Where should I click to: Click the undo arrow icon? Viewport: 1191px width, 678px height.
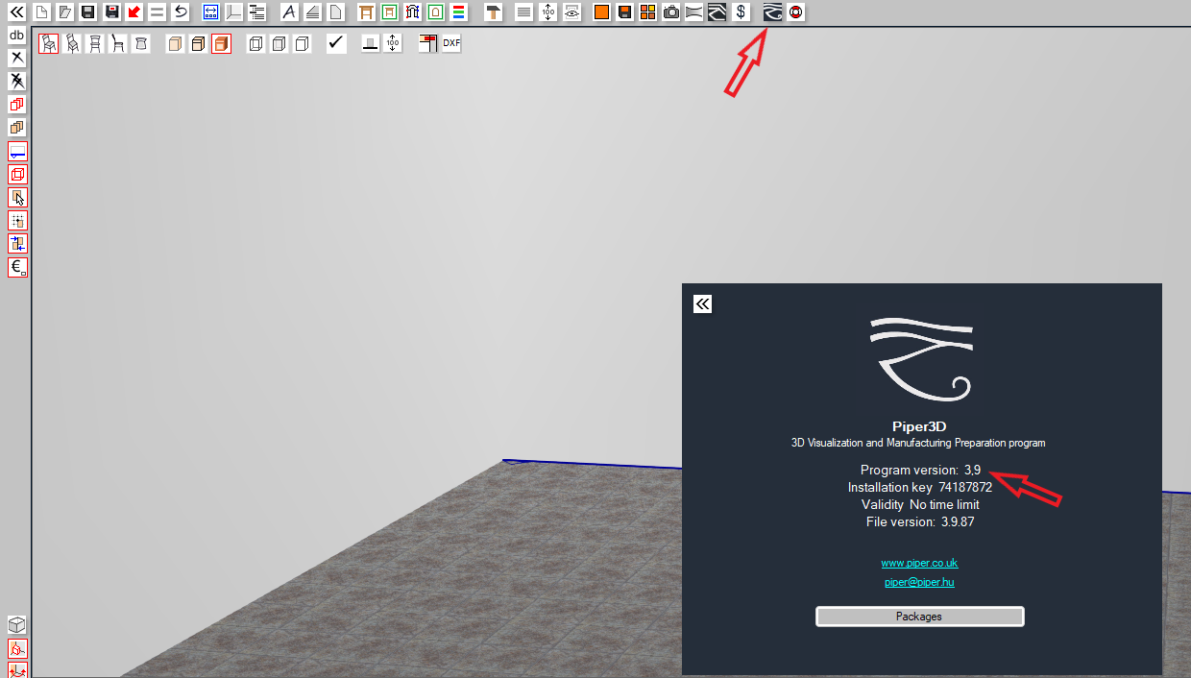click(181, 12)
